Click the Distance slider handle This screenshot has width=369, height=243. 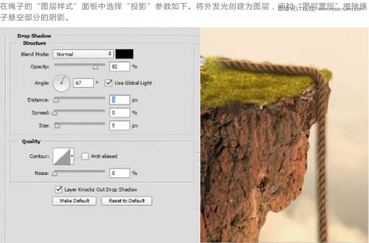56,100
